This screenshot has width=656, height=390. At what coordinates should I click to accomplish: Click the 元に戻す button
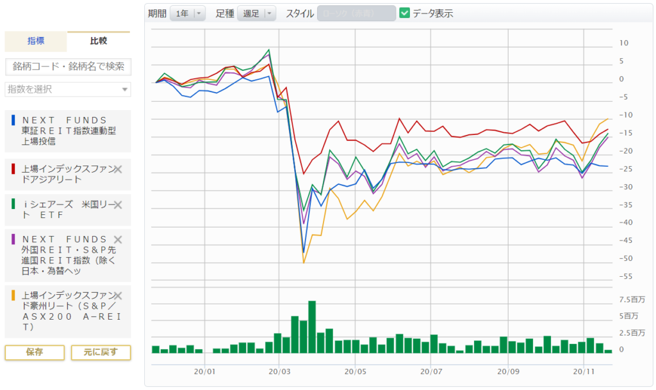(101, 352)
